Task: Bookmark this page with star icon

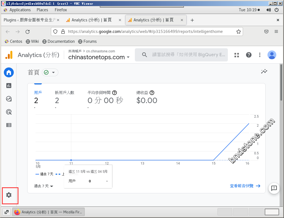Action: (239, 32)
